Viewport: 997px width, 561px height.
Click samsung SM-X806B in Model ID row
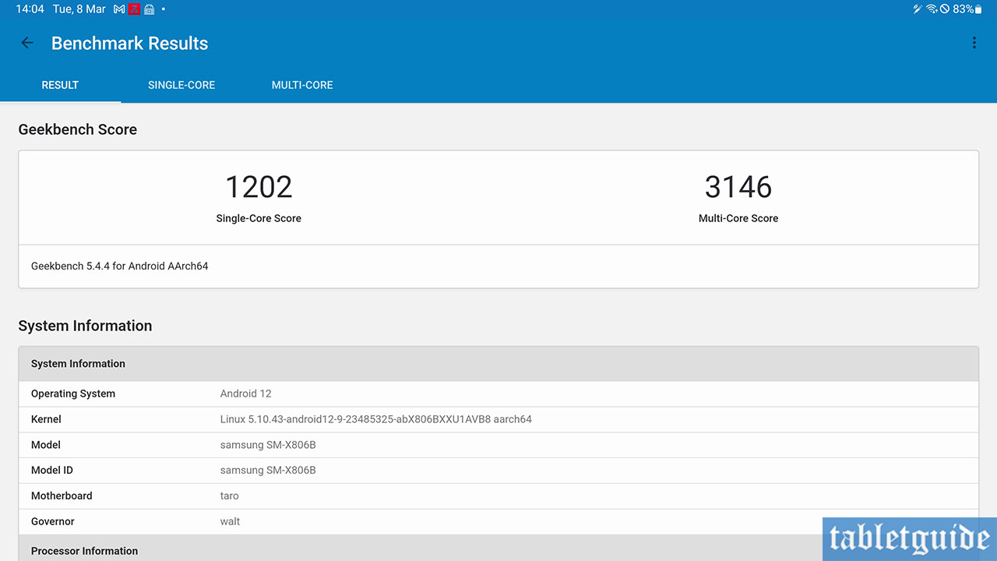(268, 470)
